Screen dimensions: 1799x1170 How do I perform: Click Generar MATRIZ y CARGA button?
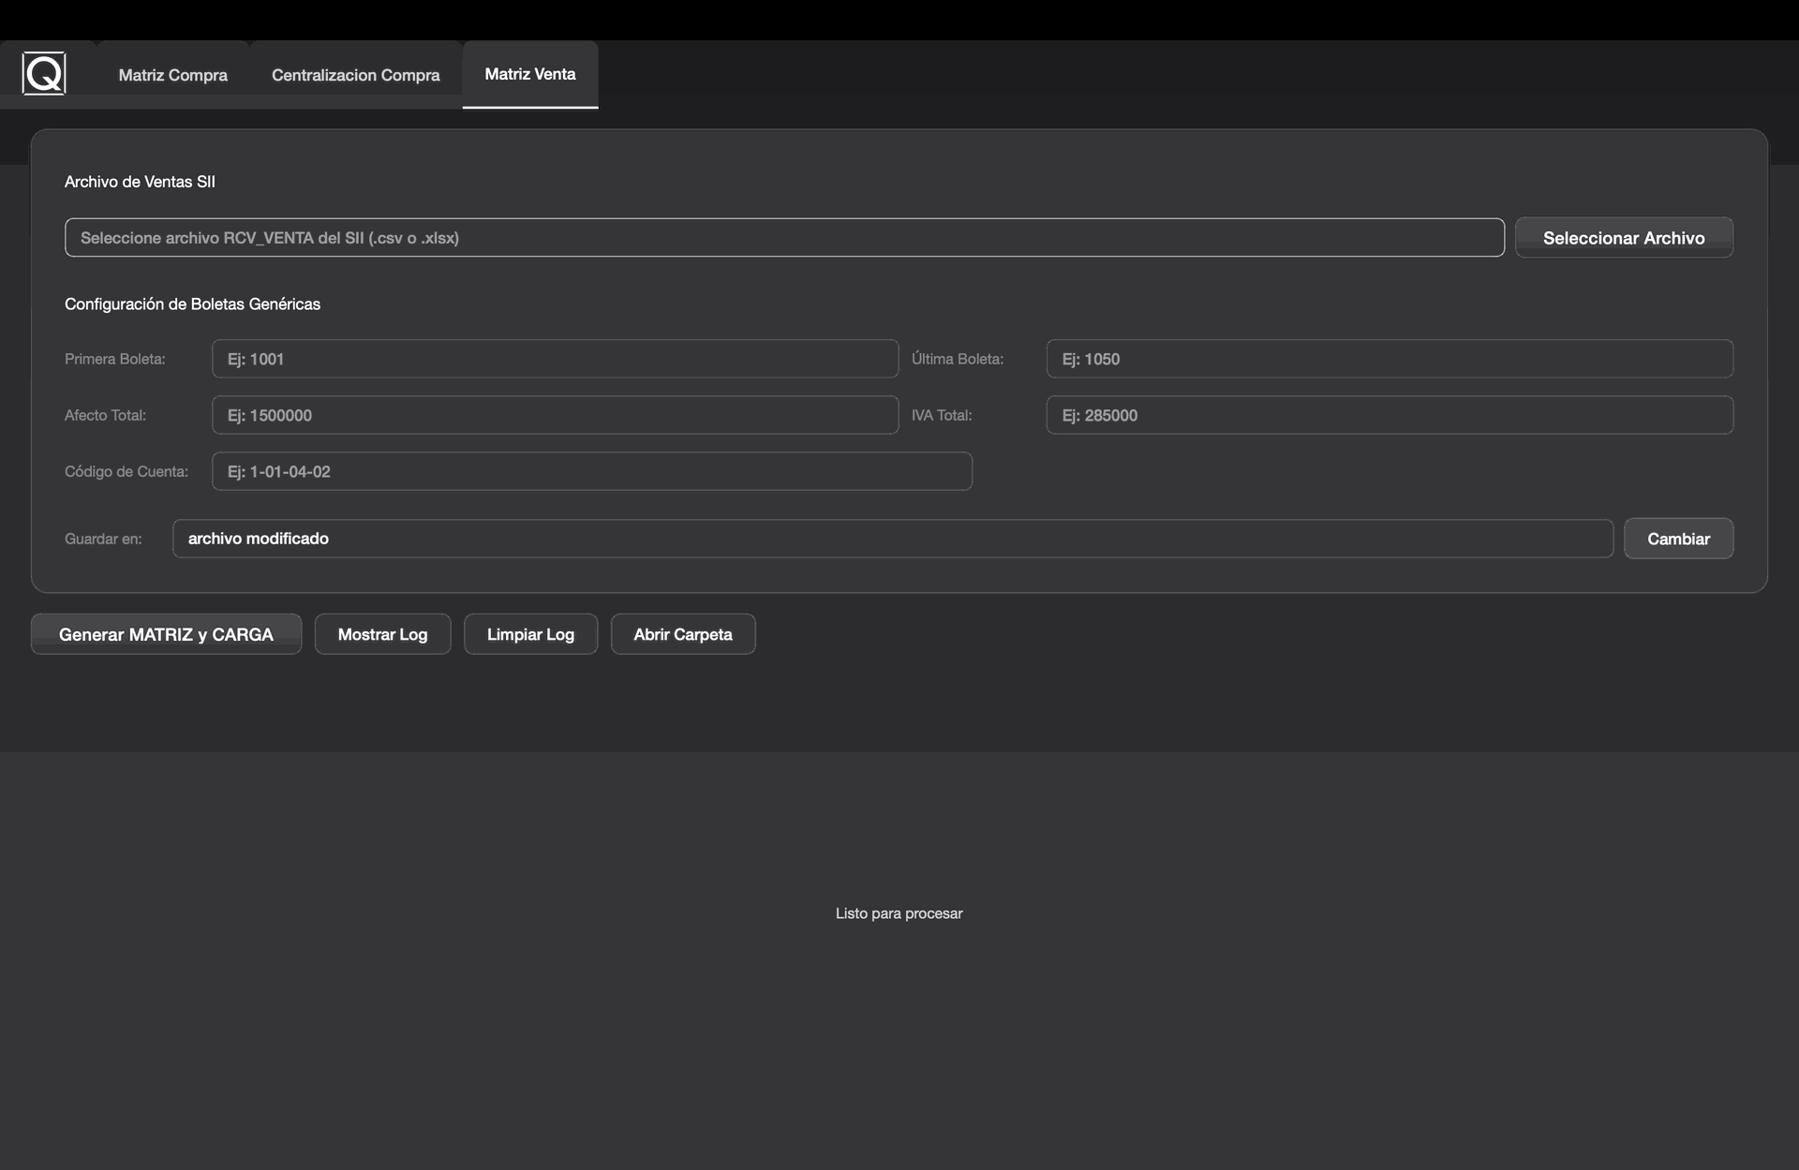click(x=166, y=634)
